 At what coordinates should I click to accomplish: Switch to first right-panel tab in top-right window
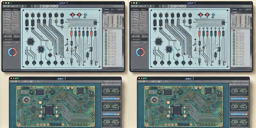(x=234, y=9)
